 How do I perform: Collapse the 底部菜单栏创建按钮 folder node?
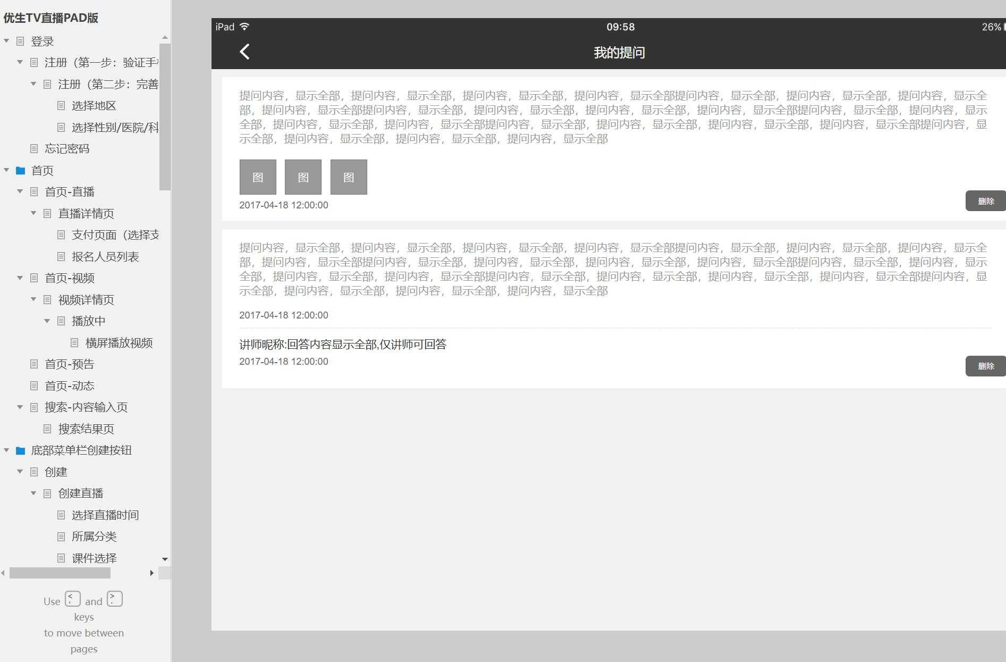click(x=6, y=450)
